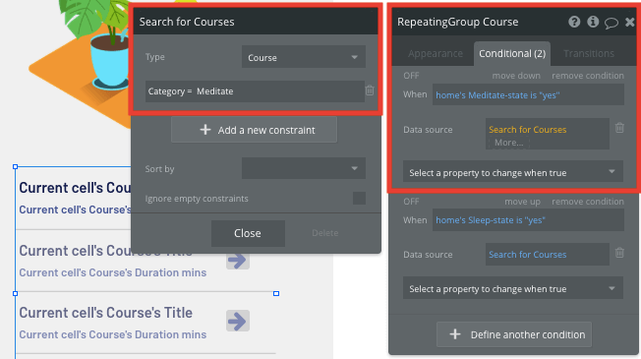
Task: Open the info reference icon
Action: (593, 22)
